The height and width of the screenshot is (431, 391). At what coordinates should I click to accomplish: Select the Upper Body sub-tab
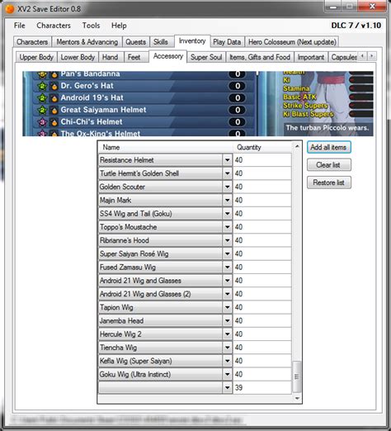36,57
